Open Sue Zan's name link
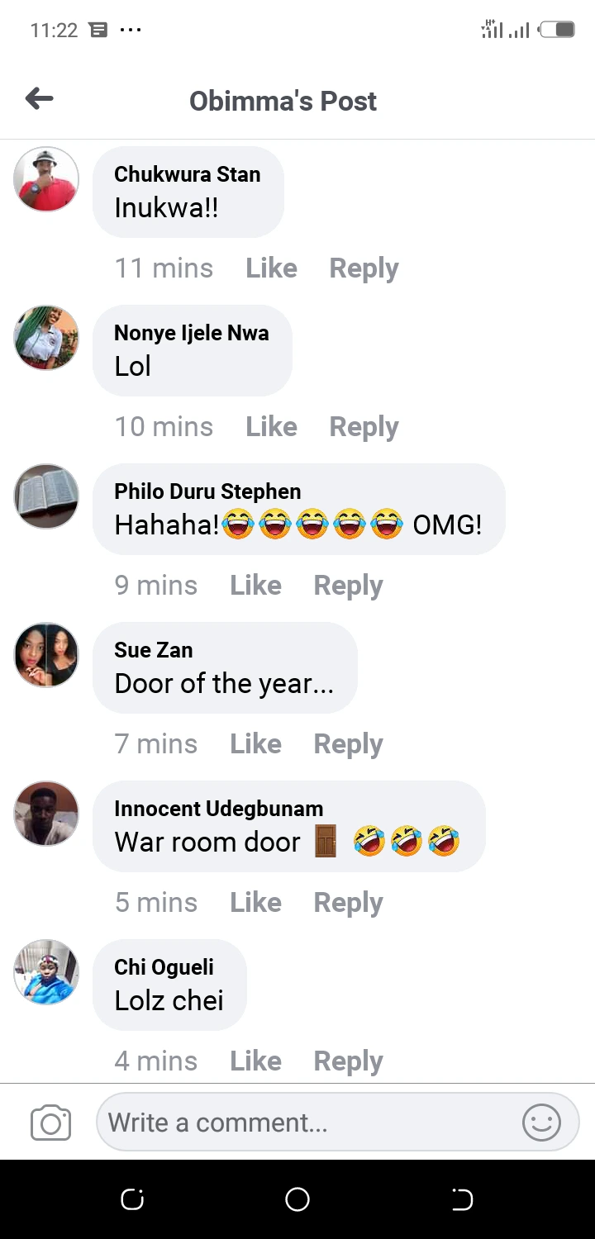The height and width of the screenshot is (1239, 595). [154, 650]
